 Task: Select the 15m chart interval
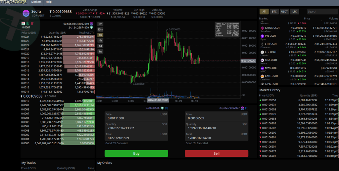point(100,29)
